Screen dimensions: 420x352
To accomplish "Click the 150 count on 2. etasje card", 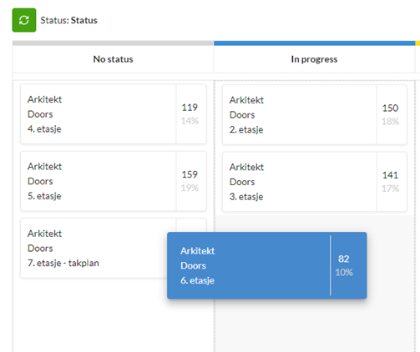I will 390,108.
